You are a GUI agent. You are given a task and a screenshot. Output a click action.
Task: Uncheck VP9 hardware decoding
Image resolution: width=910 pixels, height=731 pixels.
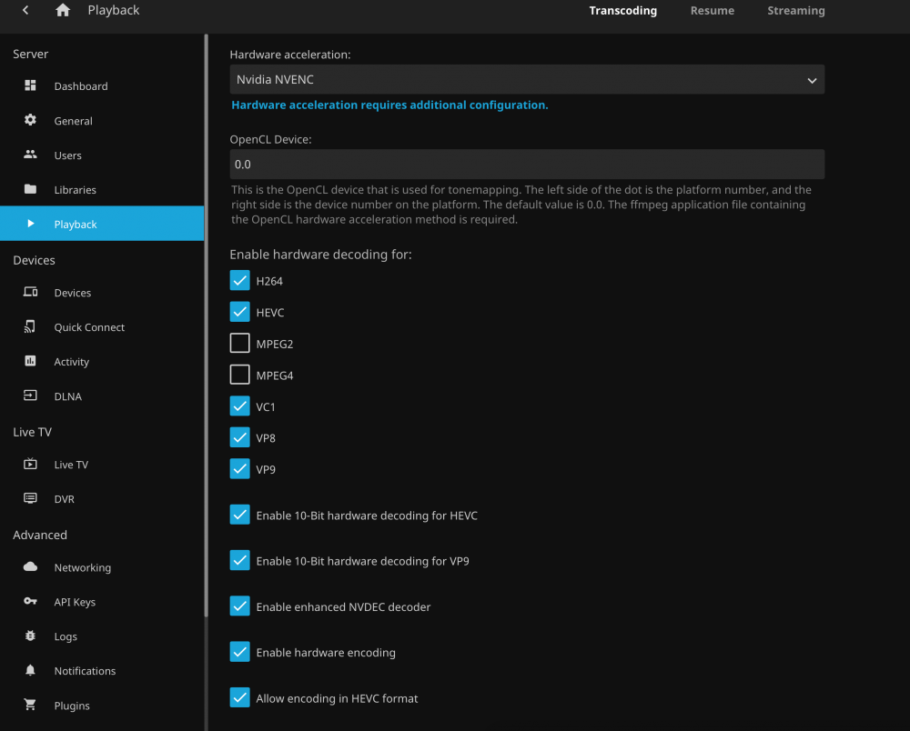coord(239,469)
